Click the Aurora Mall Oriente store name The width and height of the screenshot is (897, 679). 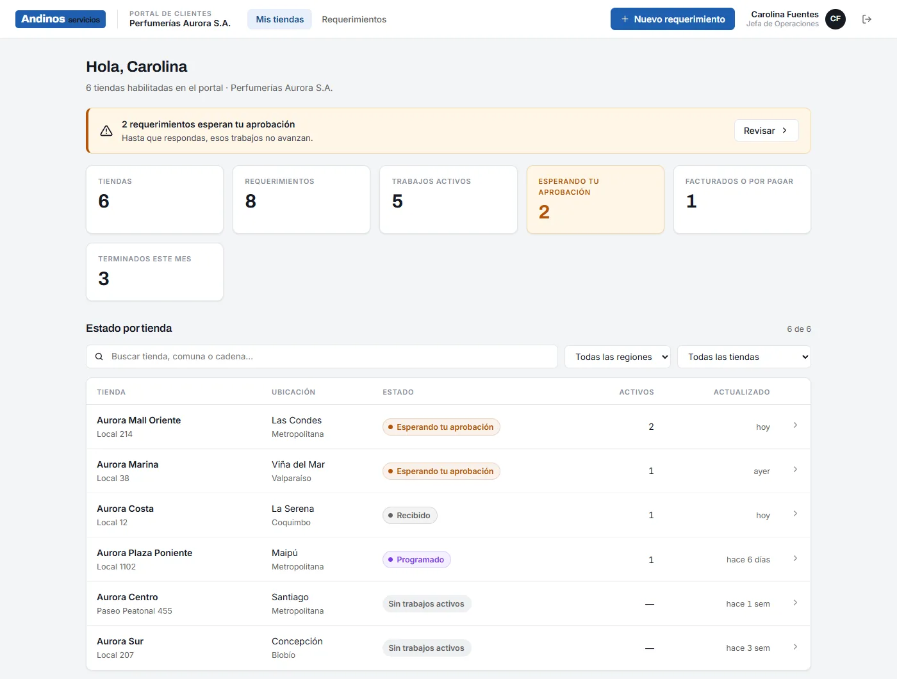[x=139, y=420]
